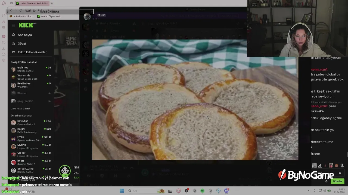Screen dimensions: 348x195
Task: Open the RealBullee channel
Action: coord(31,85)
